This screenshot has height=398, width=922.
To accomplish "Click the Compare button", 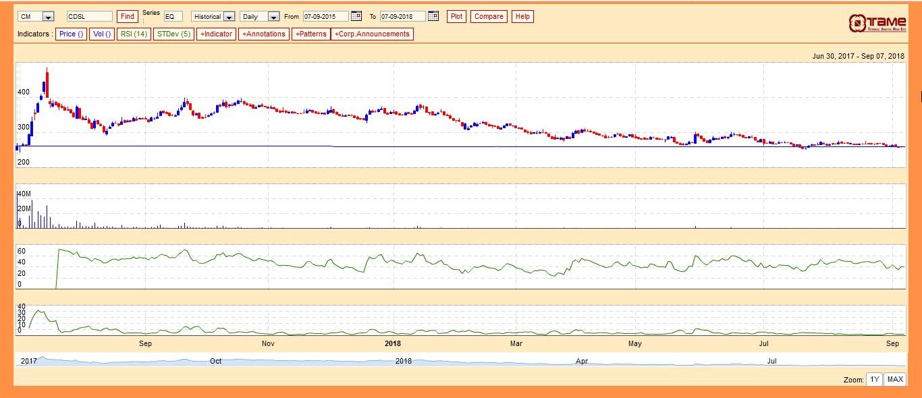I will point(489,16).
